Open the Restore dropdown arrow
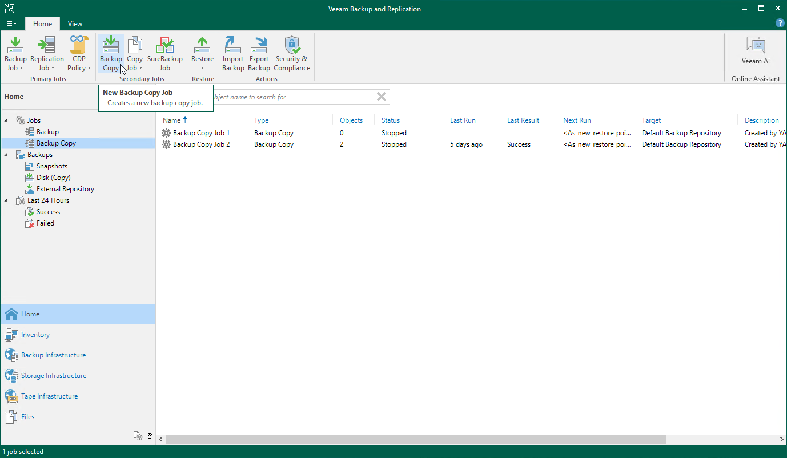The image size is (787, 458). 202,68
